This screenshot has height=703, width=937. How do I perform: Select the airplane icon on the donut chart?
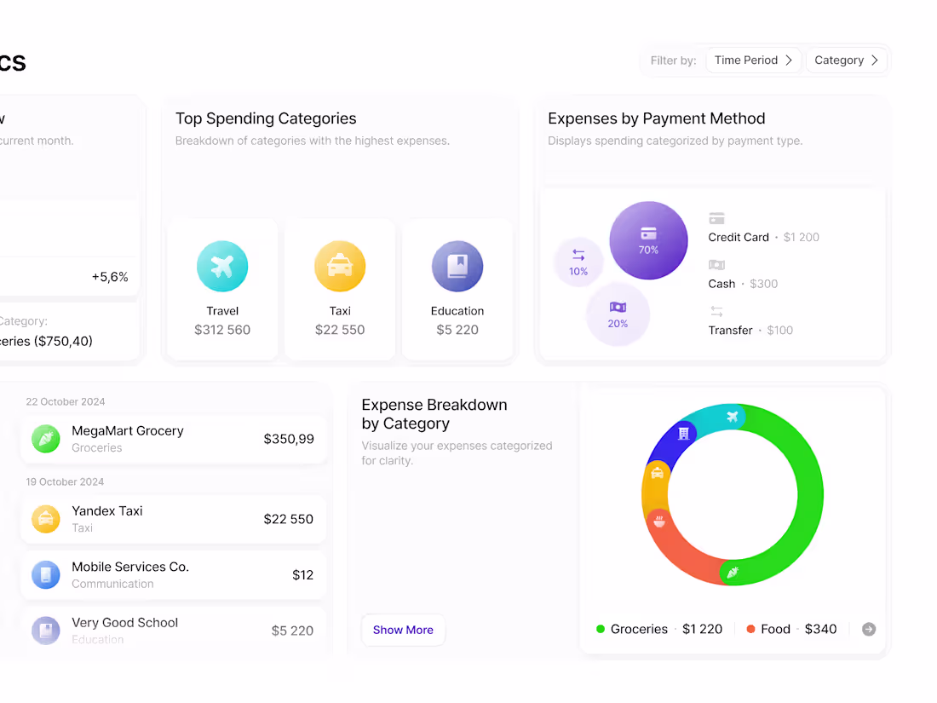click(x=731, y=417)
